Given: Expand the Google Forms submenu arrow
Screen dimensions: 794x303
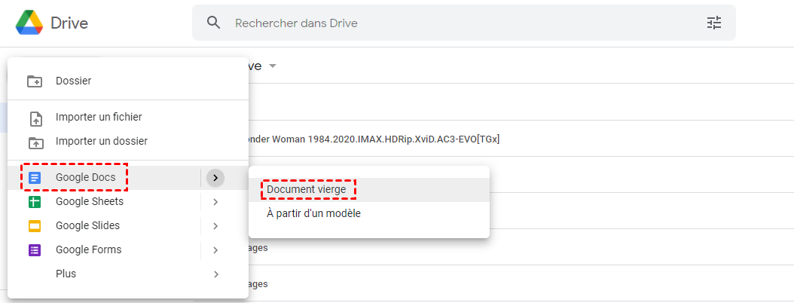Looking at the screenshot, I should [215, 250].
